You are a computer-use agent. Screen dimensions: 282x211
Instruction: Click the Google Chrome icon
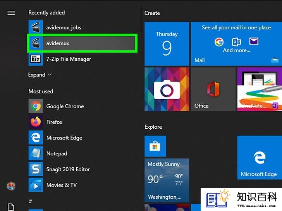click(36, 106)
